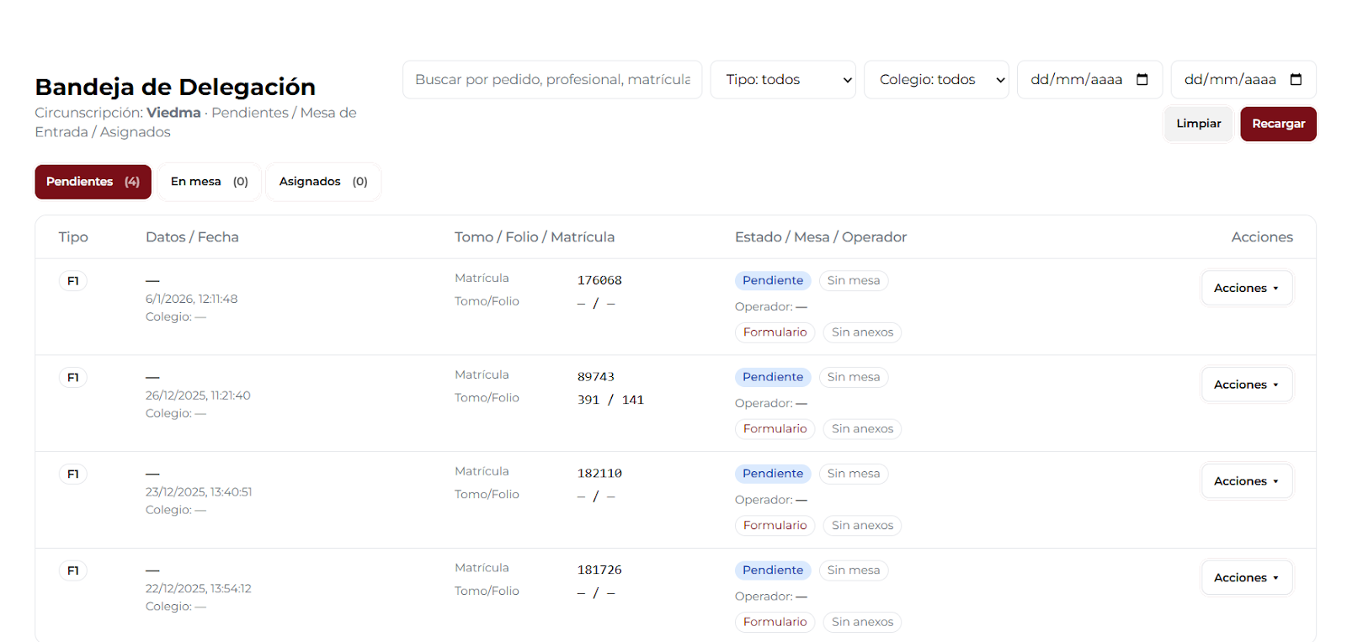
Task: Open Acciones menu for matrícula 89743
Action: 1246,385
